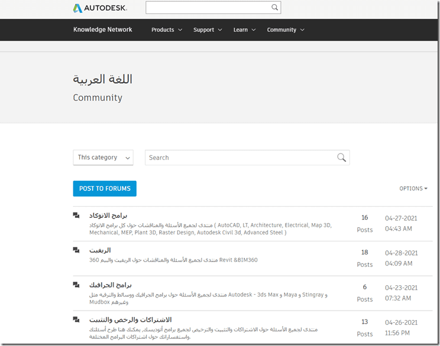Click the forum Search text field
The image size is (440, 346).
[241, 158]
